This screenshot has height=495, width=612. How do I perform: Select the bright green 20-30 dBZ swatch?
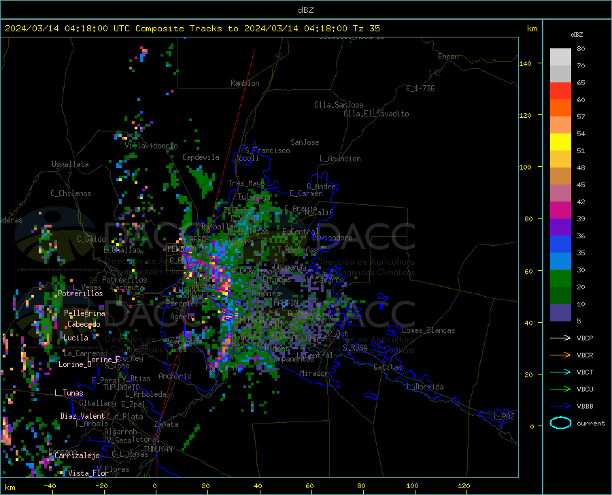coord(560,278)
